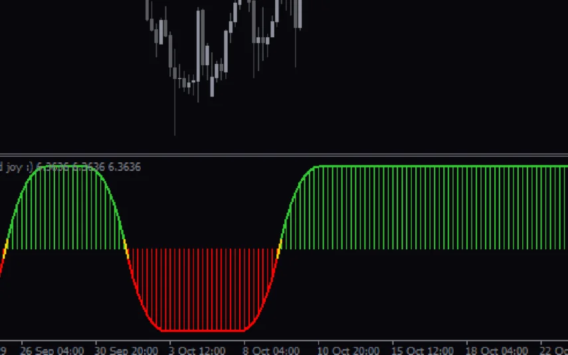
Task: Click the separator between chart and indicator
Action: [284, 155]
